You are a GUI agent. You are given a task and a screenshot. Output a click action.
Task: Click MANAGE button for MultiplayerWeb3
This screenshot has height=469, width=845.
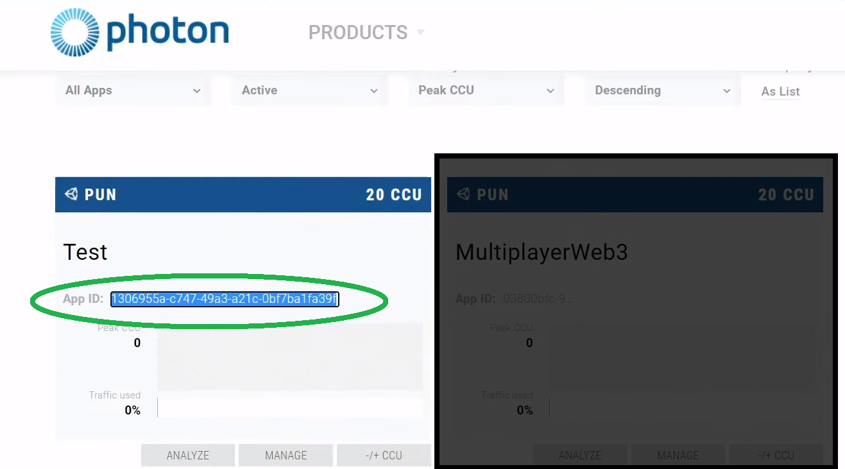point(678,456)
